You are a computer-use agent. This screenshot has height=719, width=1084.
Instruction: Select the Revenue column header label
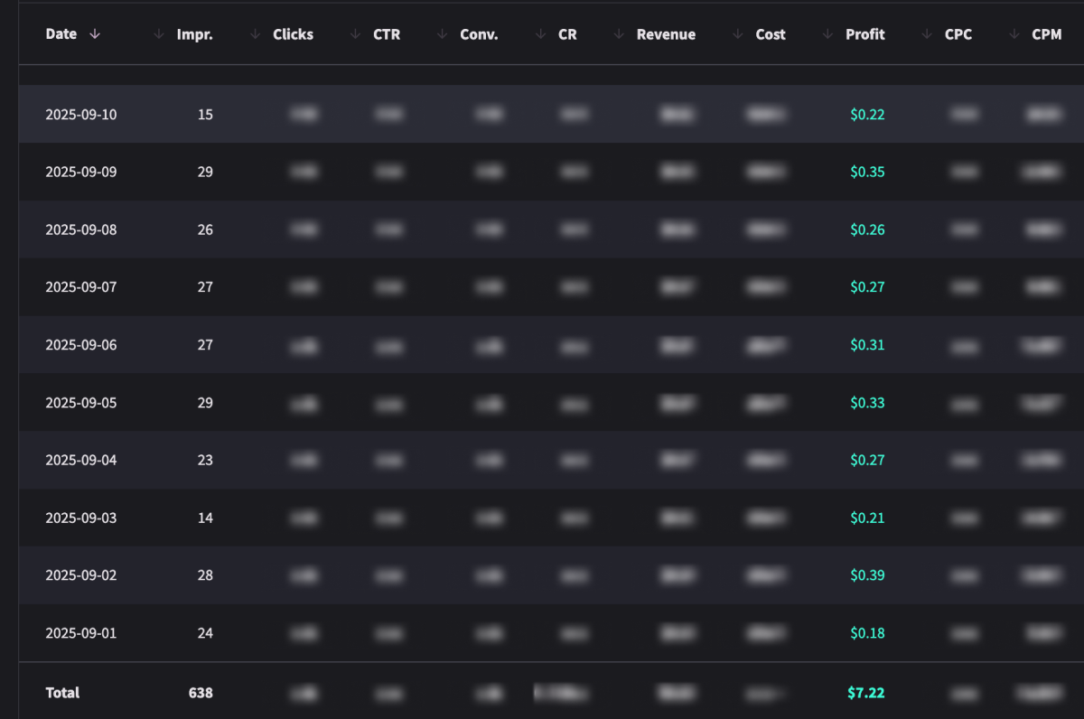point(666,34)
